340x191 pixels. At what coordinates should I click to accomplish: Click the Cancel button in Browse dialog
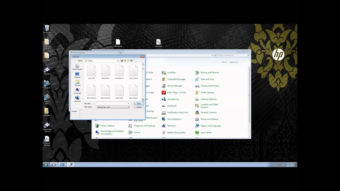click(x=139, y=107)
